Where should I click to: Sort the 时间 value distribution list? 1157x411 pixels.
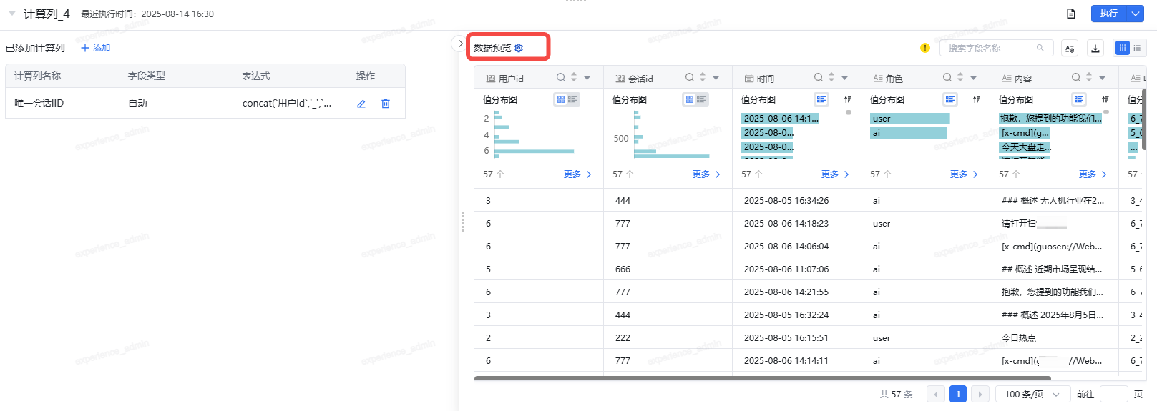click(x=848, y=99)
